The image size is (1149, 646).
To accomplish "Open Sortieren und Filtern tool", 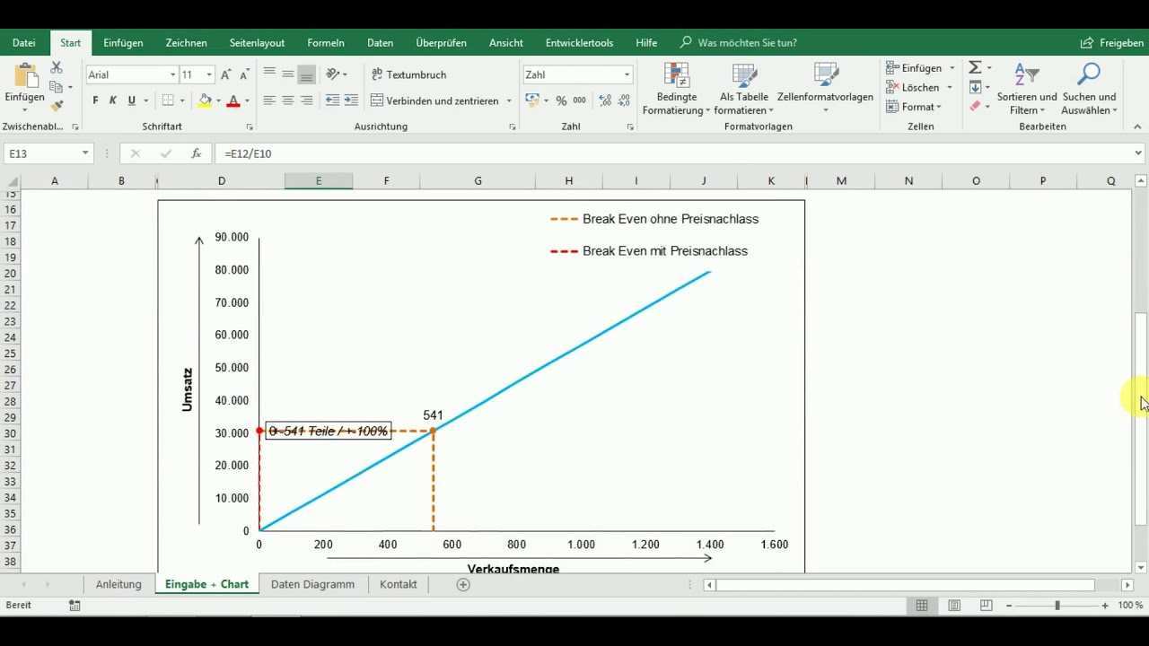I will pos(1026,90).
